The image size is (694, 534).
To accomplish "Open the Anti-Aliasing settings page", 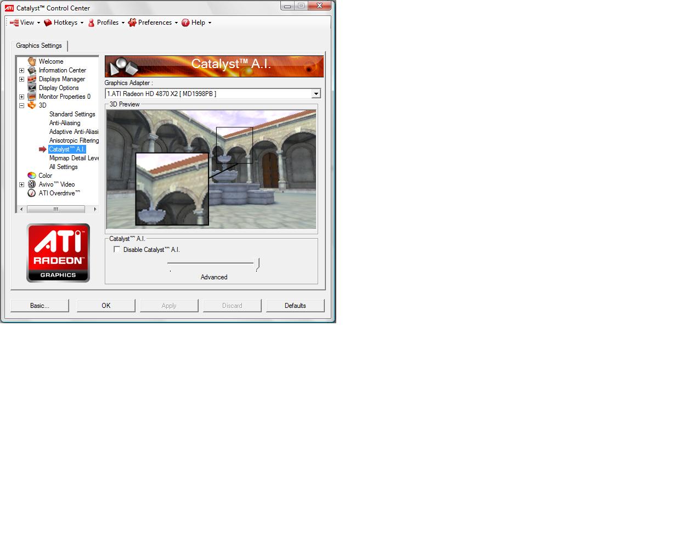I will click(65, 123).
